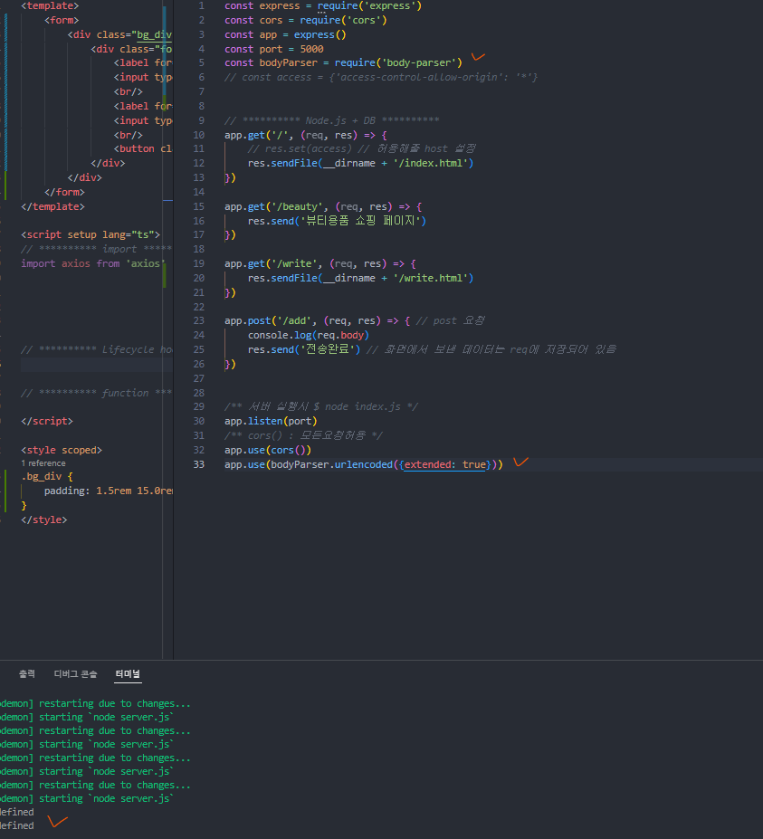Click the opening <template> tag line
Image resolution: width=763 pixels, height=839 pixels.
pyautogui.click(x=50, y=6)
